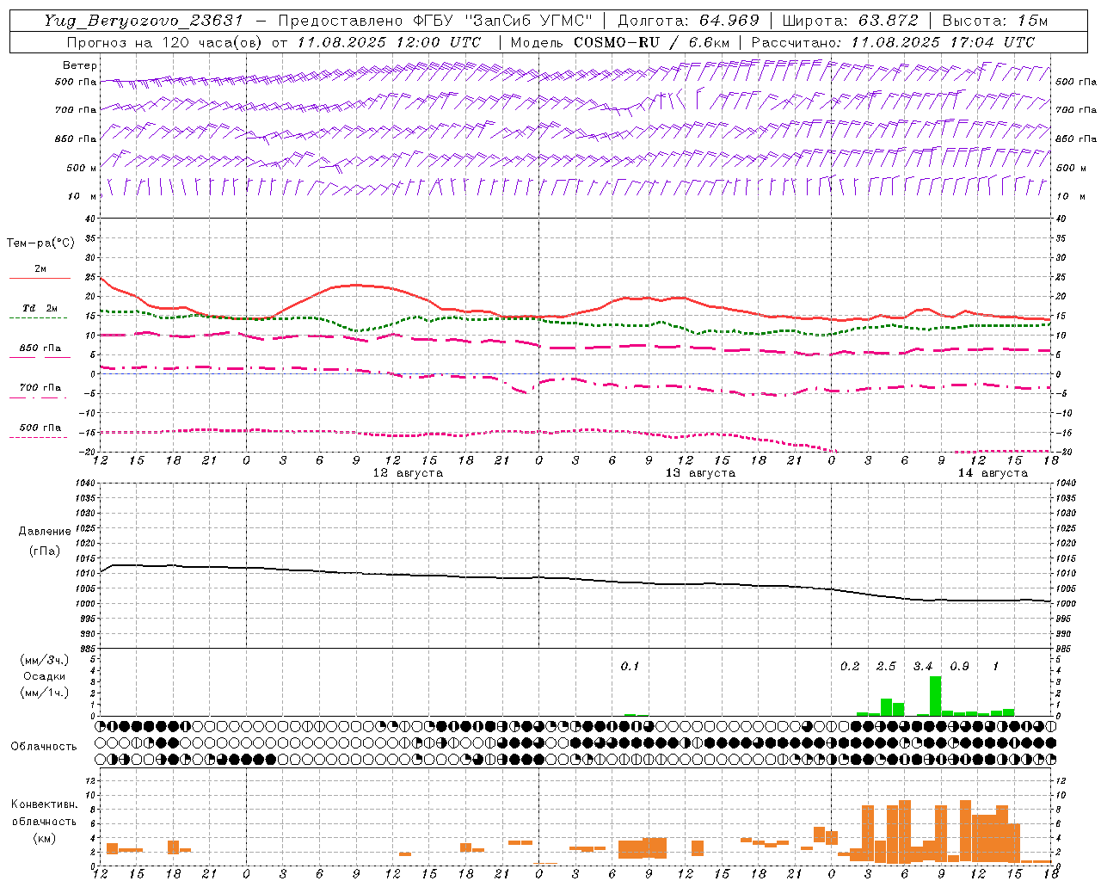
Task: Click the solid red '2м' legend line sample
Action: (x=40, y=278)
